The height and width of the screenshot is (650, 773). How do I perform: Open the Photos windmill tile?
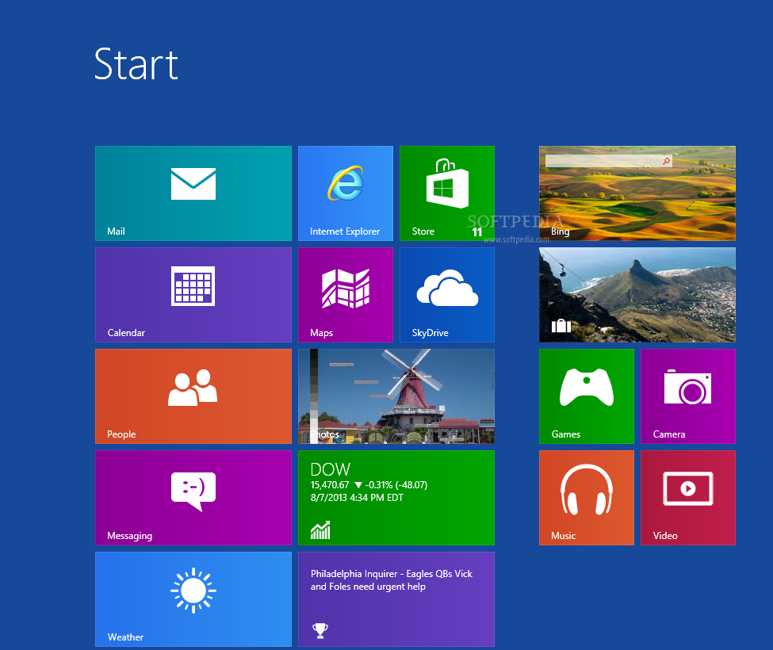coord(396,396)
